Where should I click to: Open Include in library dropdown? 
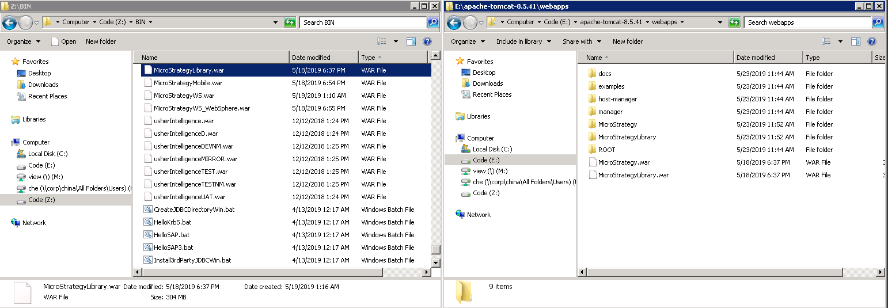(524, 41)
